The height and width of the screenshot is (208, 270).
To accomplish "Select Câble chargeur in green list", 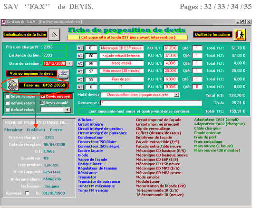I will point(207,129).
